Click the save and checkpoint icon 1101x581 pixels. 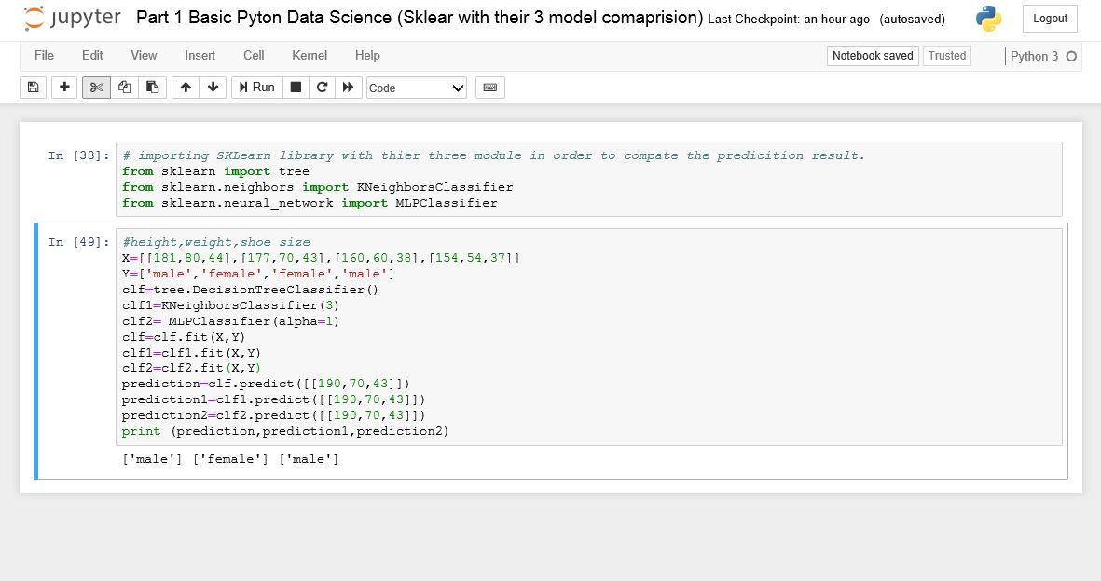pos(33,88)
